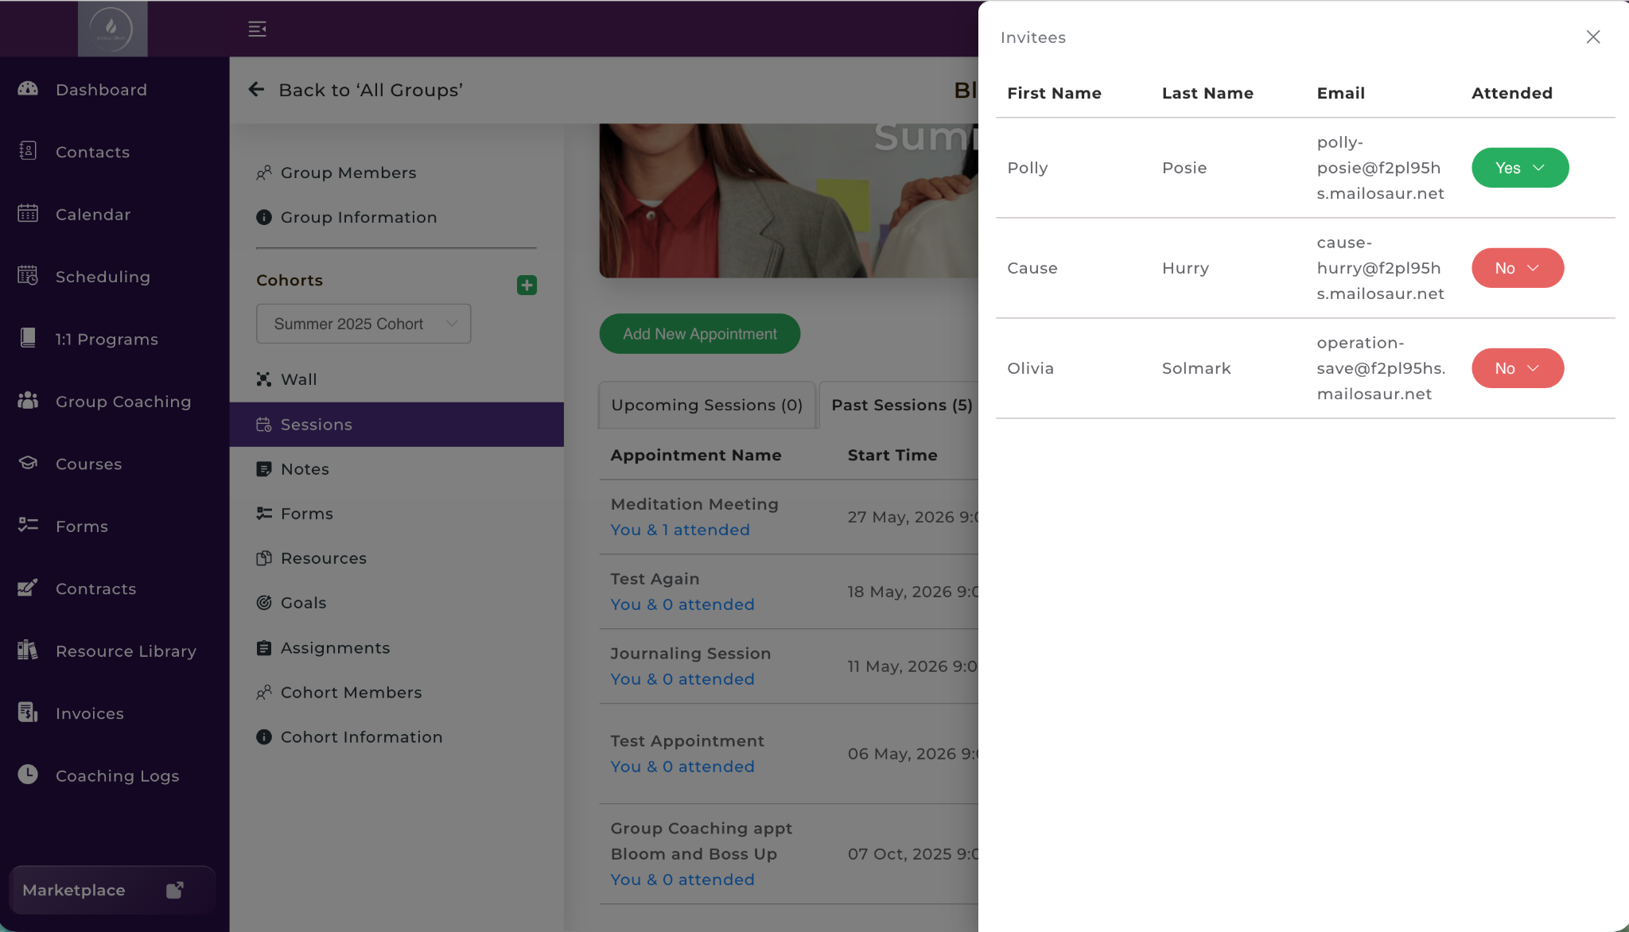This screenshot has height=932, width=1629.
Task: Click the group cover photo thumbnail
Action: (x=789, y=200)
